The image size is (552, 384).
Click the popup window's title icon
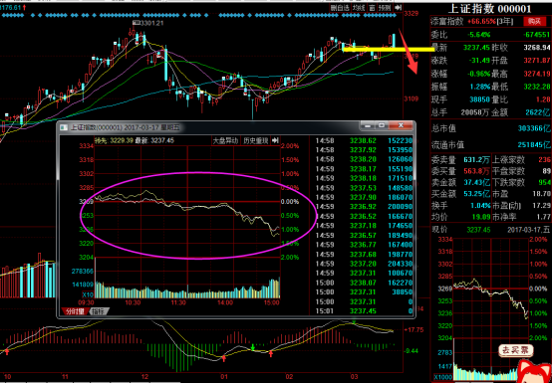(x=64, y=127)
